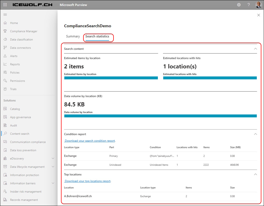Click the Data loss prevention icon
The height and width of the screenshot is (206, 264).
tap(5, 150)
